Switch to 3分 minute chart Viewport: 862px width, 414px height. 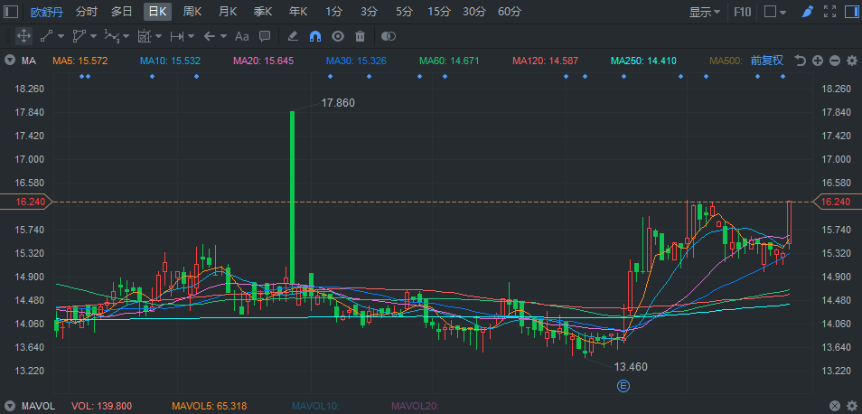[369, 12]
